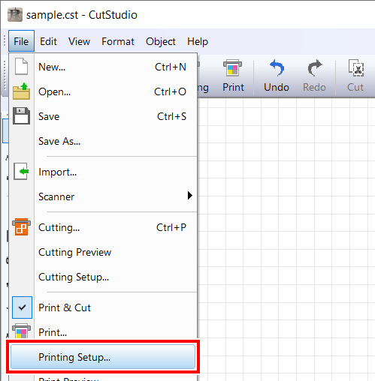This screenshot has width=375, height=381.
Task: Click the import green arrow icon
Action: (x=21, y=172)
